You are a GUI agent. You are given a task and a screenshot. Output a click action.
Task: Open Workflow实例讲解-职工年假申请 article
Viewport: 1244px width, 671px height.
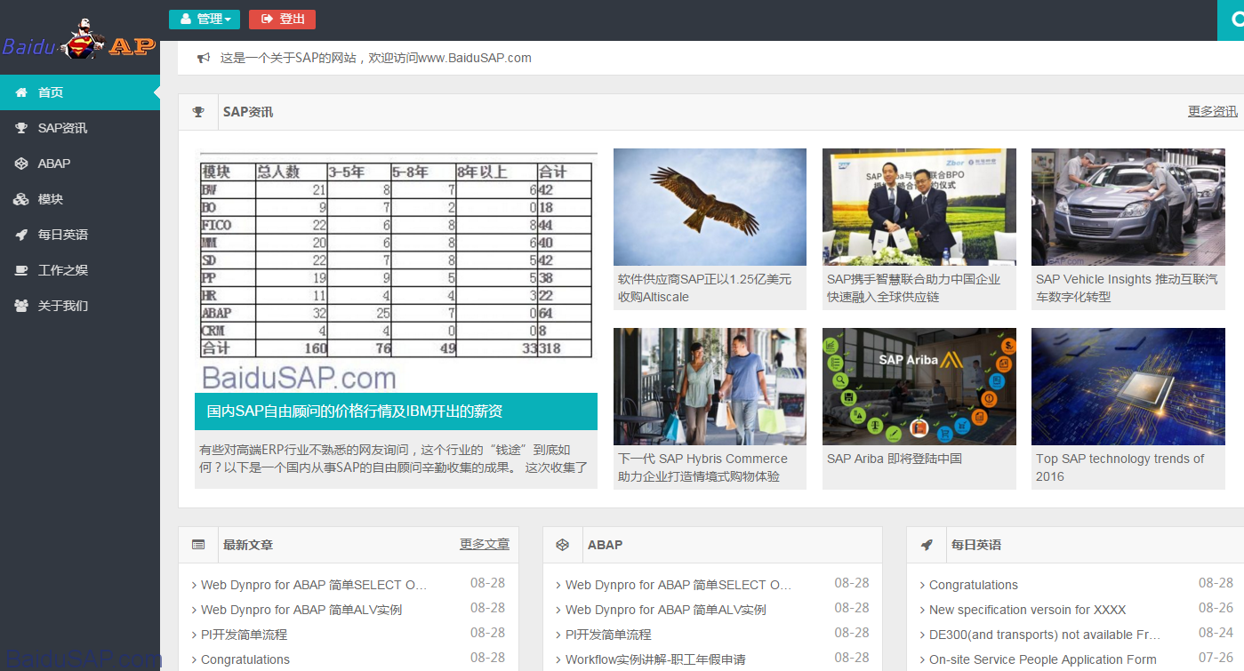(x=655, y=659)
